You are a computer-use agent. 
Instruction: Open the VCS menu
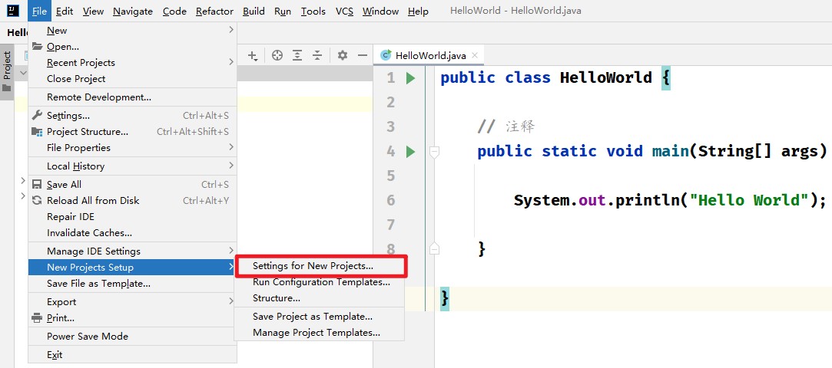344,11
